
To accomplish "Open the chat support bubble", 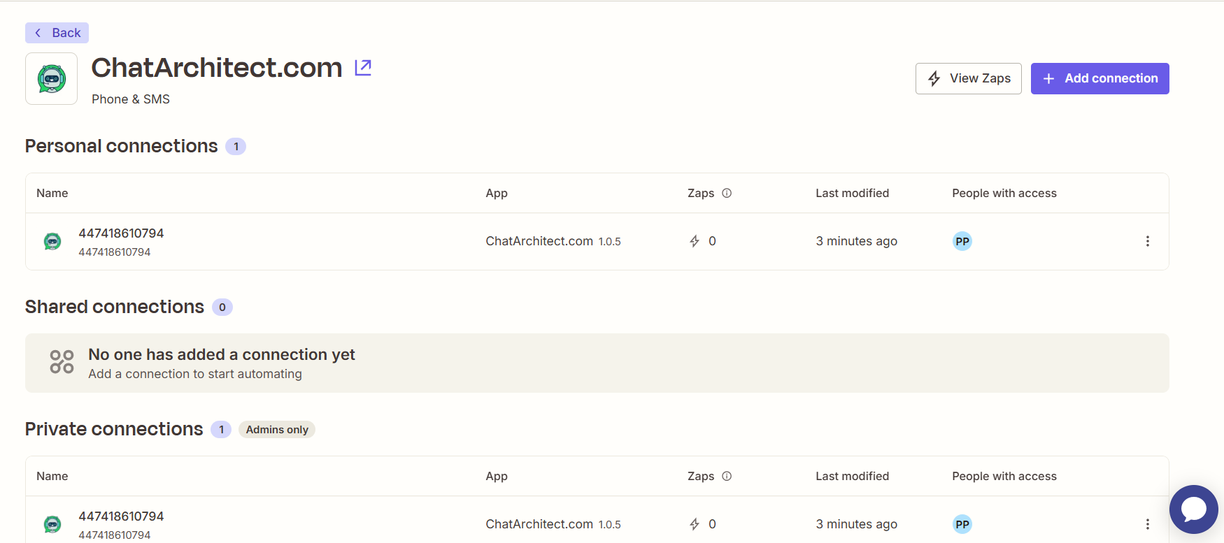I will click(1193, 509).
